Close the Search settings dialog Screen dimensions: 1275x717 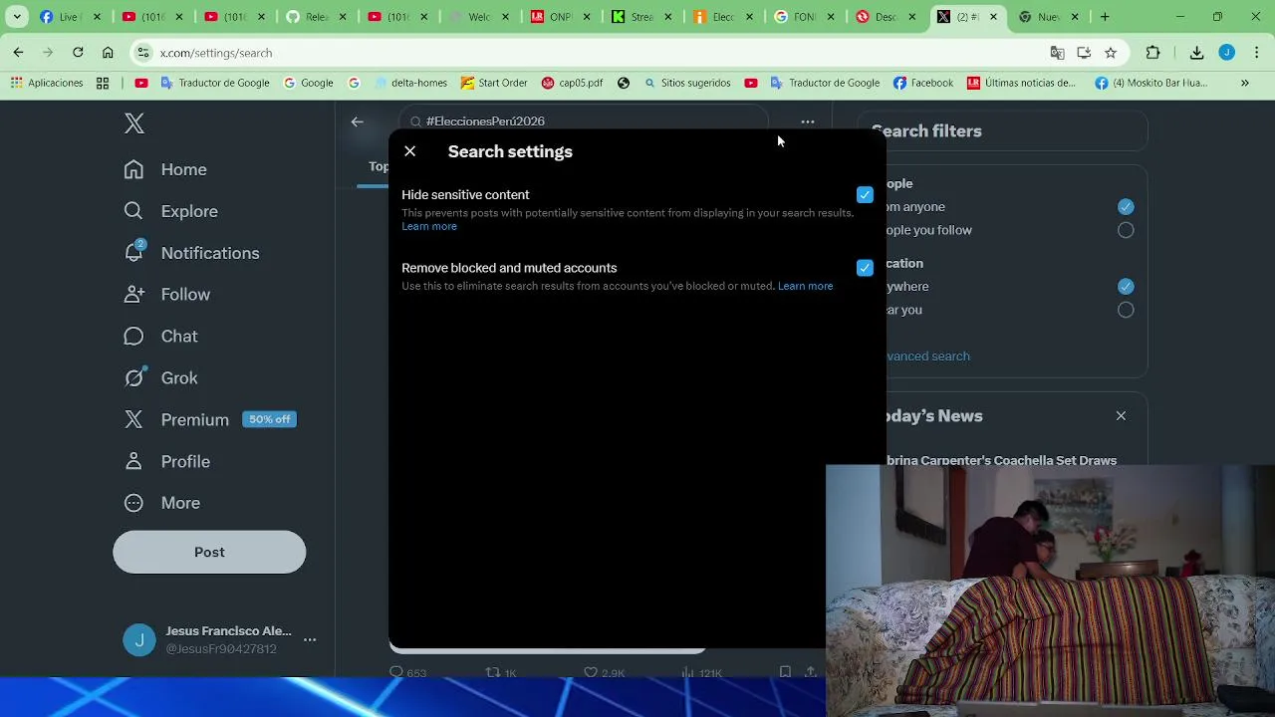coord(410,151)
